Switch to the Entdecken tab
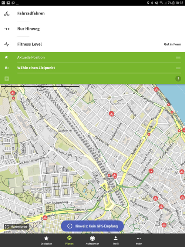The image size is (185, 247). [46, 240]
